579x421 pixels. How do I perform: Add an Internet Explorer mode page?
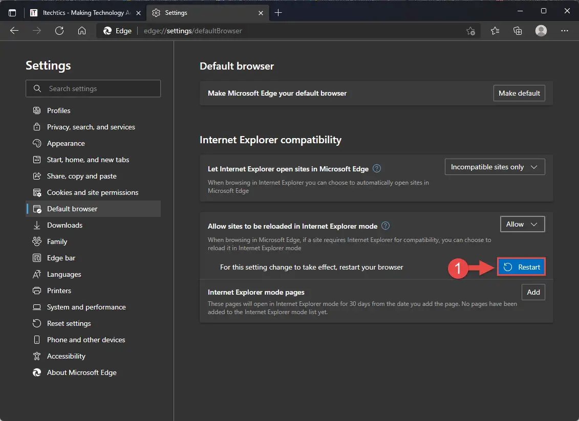click(x=533, y=292)
